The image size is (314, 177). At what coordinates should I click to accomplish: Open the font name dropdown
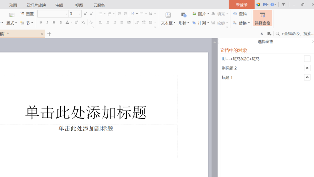(67, 14)
